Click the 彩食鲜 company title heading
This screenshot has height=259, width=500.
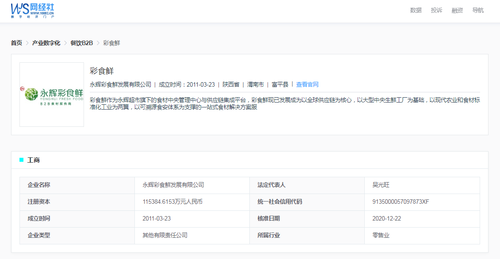point(102,71)
